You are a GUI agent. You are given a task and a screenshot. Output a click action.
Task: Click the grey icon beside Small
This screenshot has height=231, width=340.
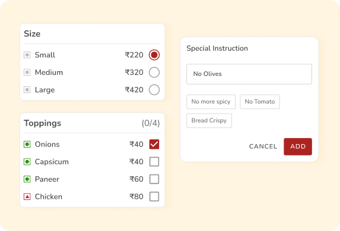[x=27, y=55]
